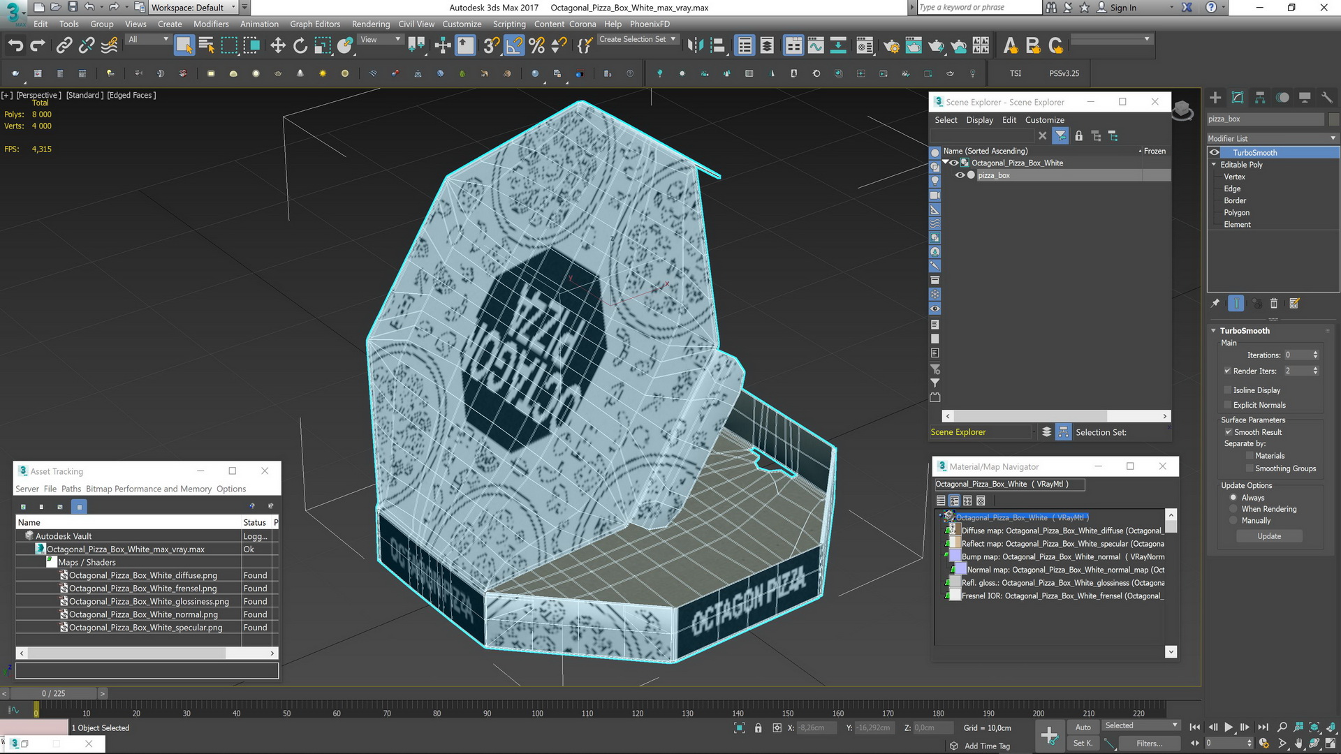Open the View reference coordinate dropdown

(380, 40)
